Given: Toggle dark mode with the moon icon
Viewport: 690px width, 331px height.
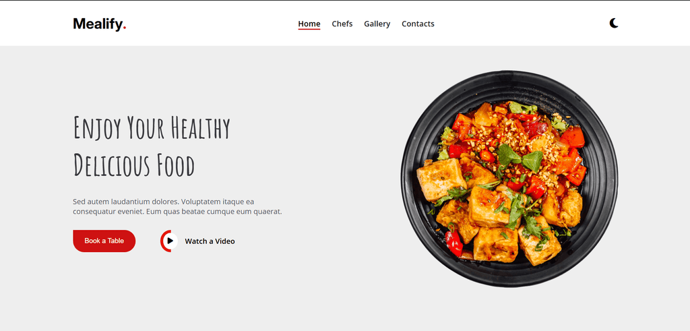Looking at the screenshot, I should click(x=614, y=24).
